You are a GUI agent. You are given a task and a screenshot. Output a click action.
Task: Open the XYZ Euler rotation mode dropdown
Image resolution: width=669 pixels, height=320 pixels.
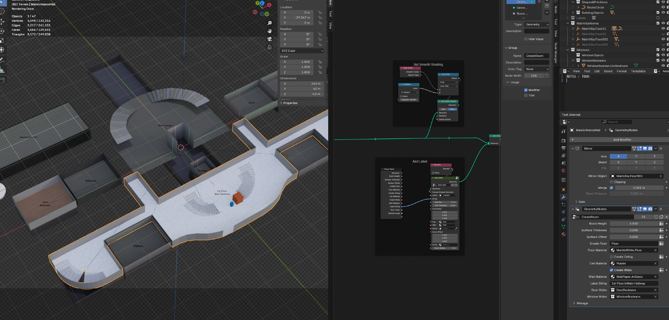click(302, 51)
